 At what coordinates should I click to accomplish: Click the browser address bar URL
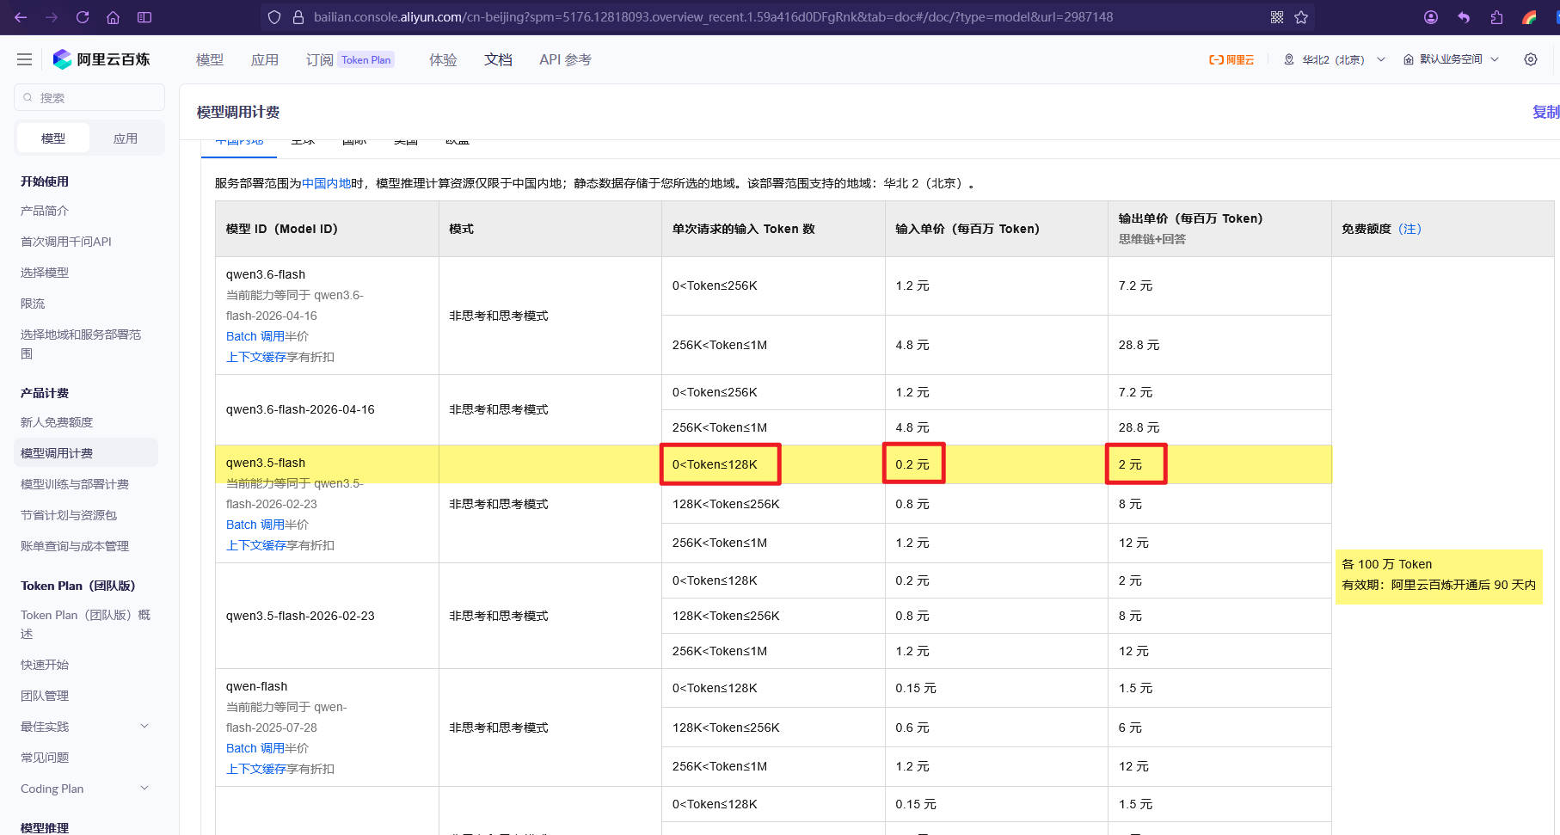coord(713,17)
